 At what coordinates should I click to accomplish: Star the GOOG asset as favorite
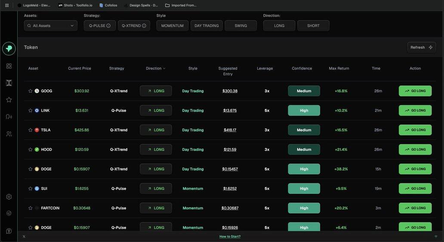pyautogui.click(x=30, y=91)
